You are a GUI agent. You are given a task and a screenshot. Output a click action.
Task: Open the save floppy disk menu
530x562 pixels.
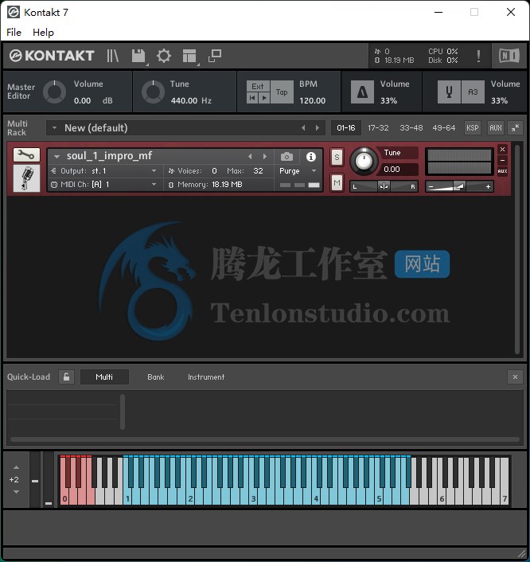click(x=138, y=57)
